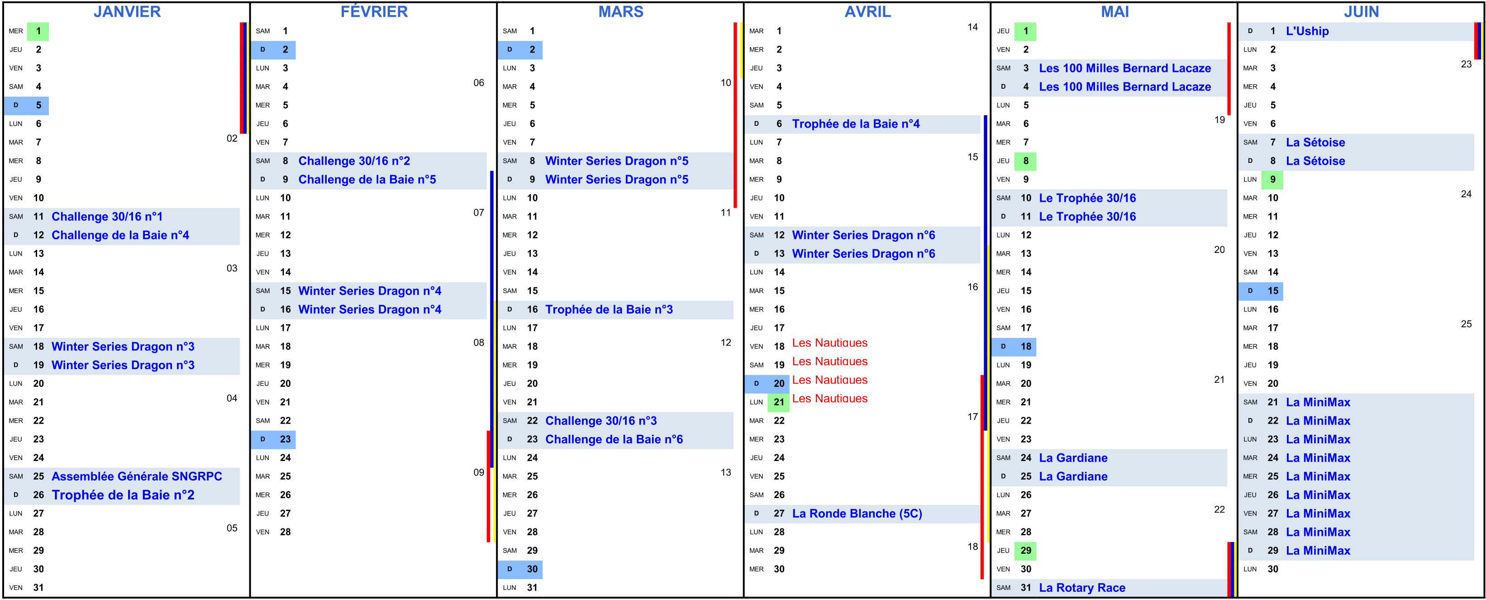Click Challenge 30/16 n°3 on March 22

[601, 421]
